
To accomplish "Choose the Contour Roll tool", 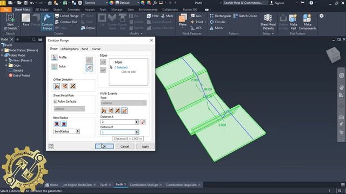I will (x=66, y=22).
